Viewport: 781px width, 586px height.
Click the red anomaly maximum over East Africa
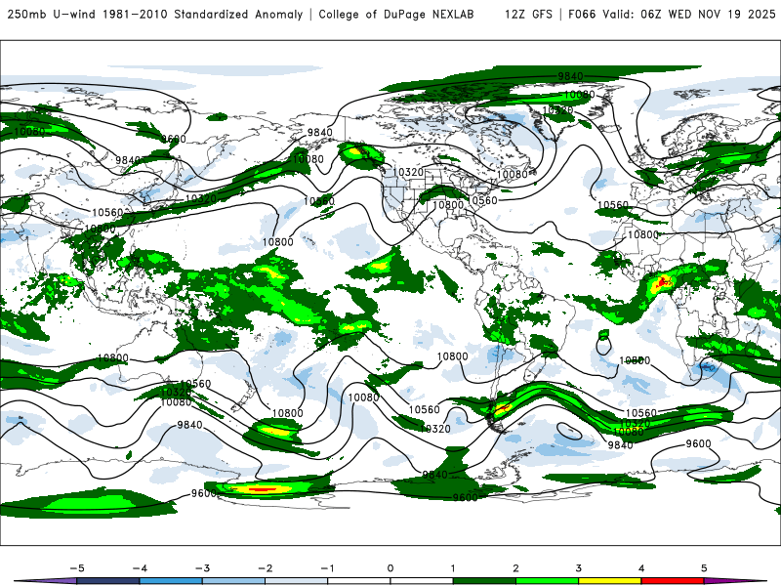pos(662,283)
